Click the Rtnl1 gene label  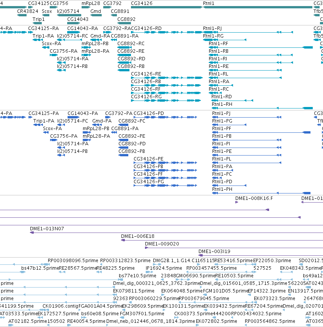[x=208, y=3]
